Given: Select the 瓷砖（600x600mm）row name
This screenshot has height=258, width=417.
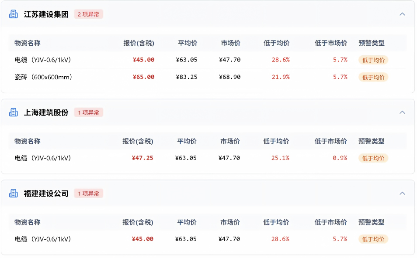Looking at the screenshot, I should click(43, 77).
